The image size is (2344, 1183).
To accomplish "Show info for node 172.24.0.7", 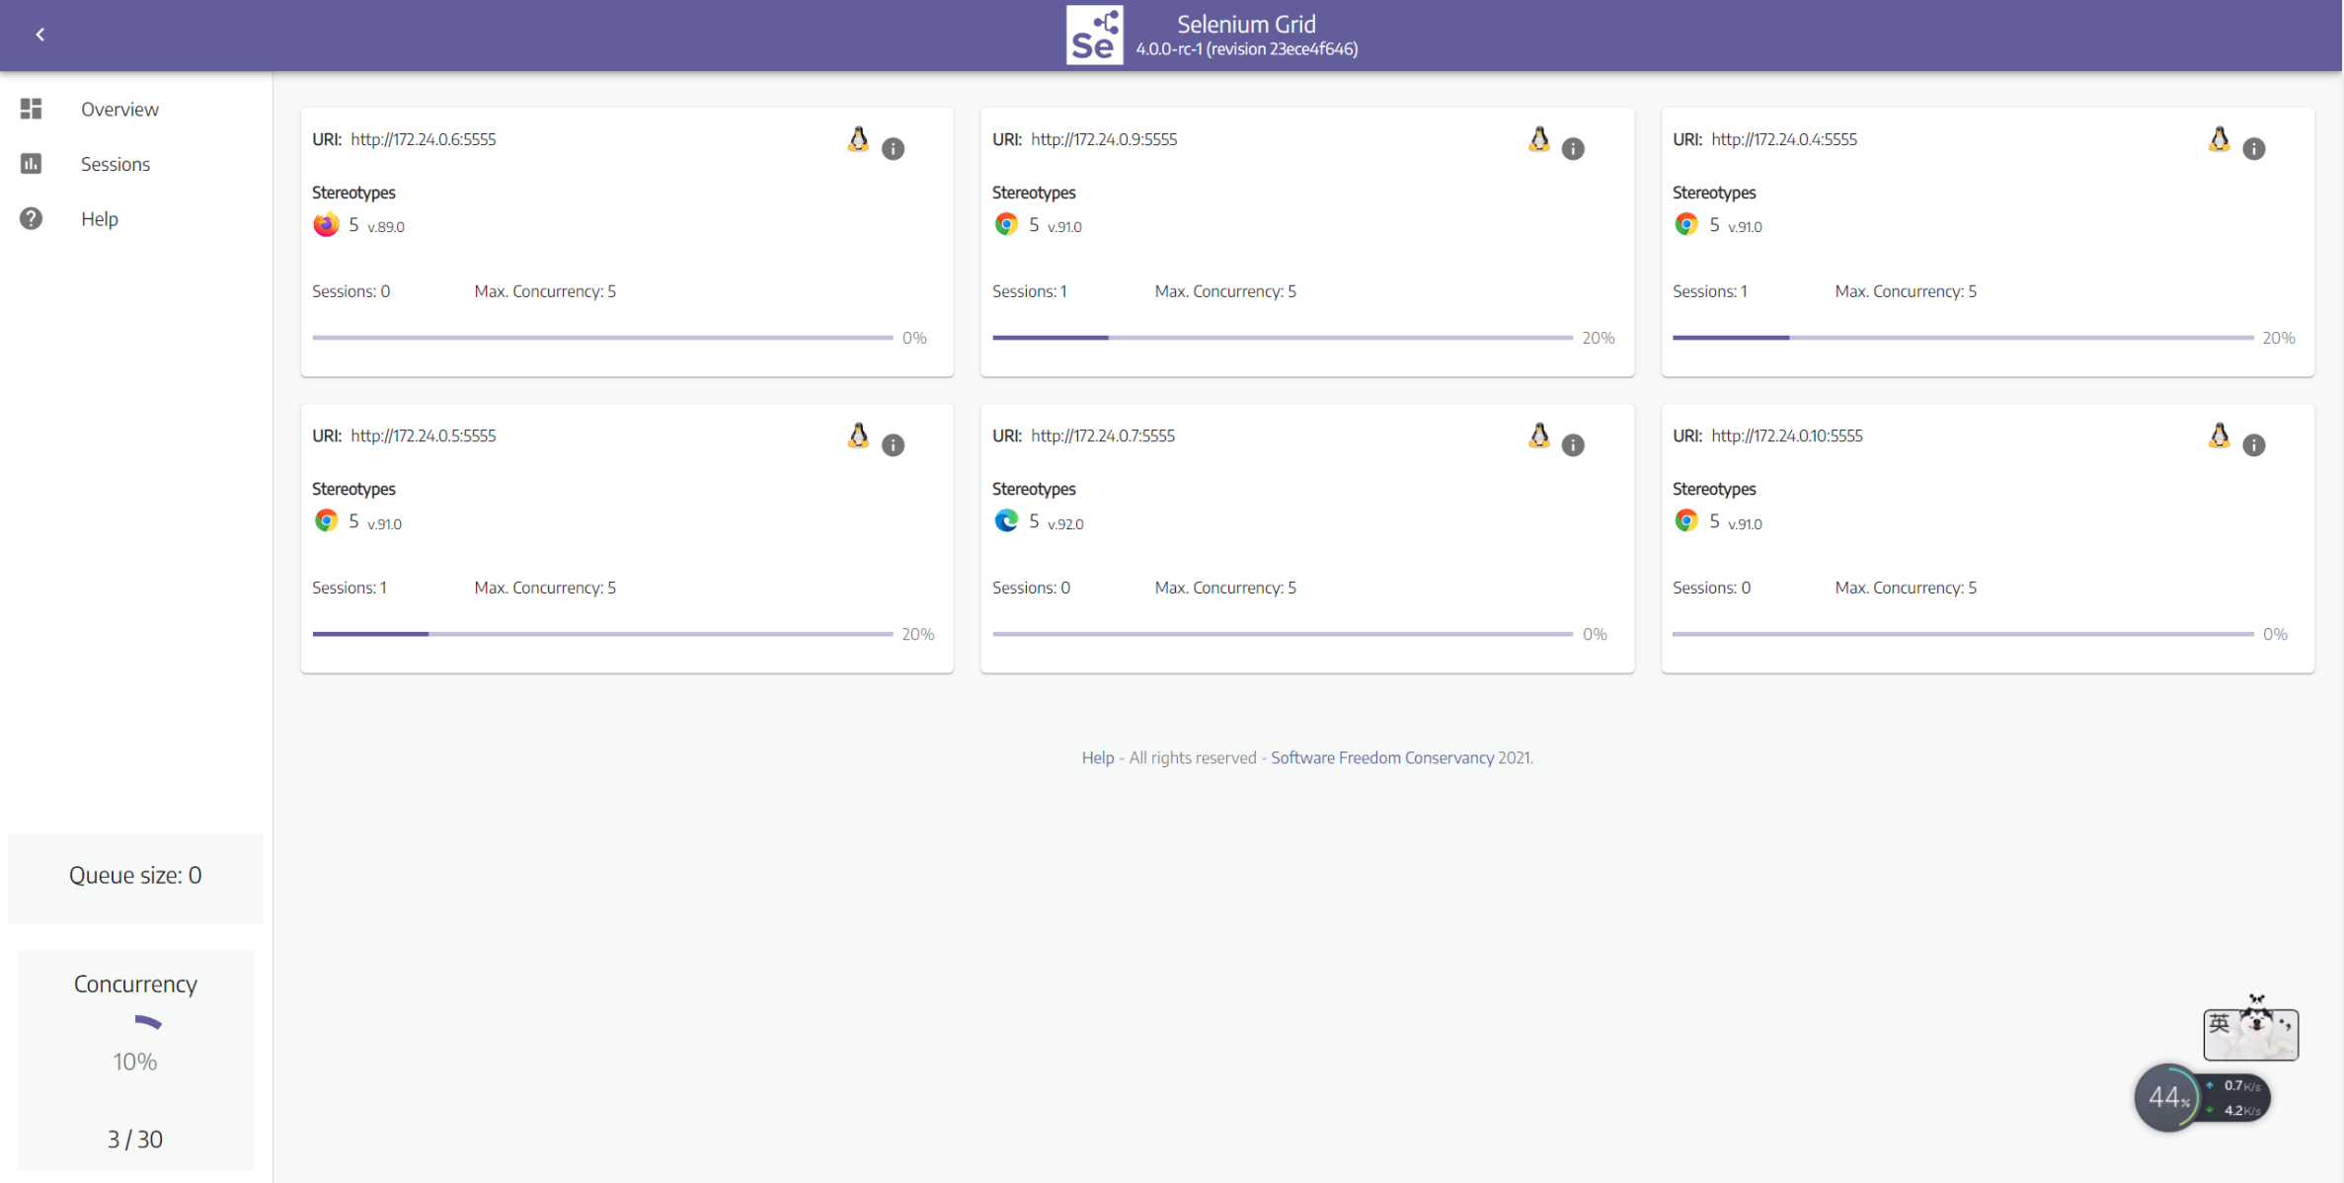I will (1573, 444).
